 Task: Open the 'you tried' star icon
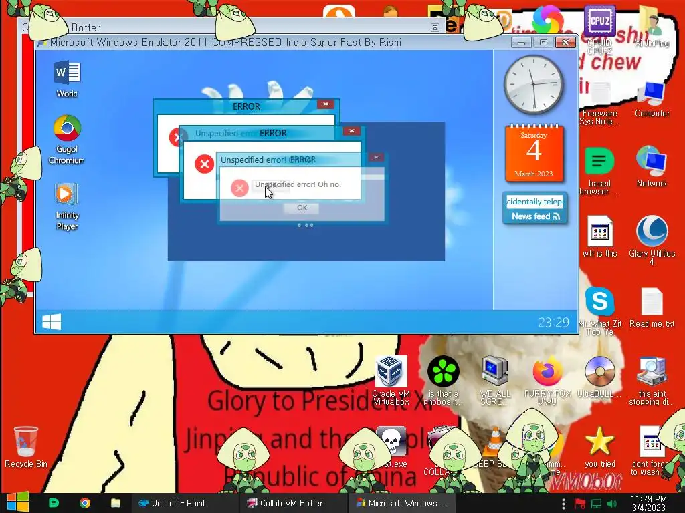[599, 447]
